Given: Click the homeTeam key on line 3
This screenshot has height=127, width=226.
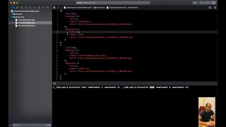Looking at the screenshot, I should [70, 16].
